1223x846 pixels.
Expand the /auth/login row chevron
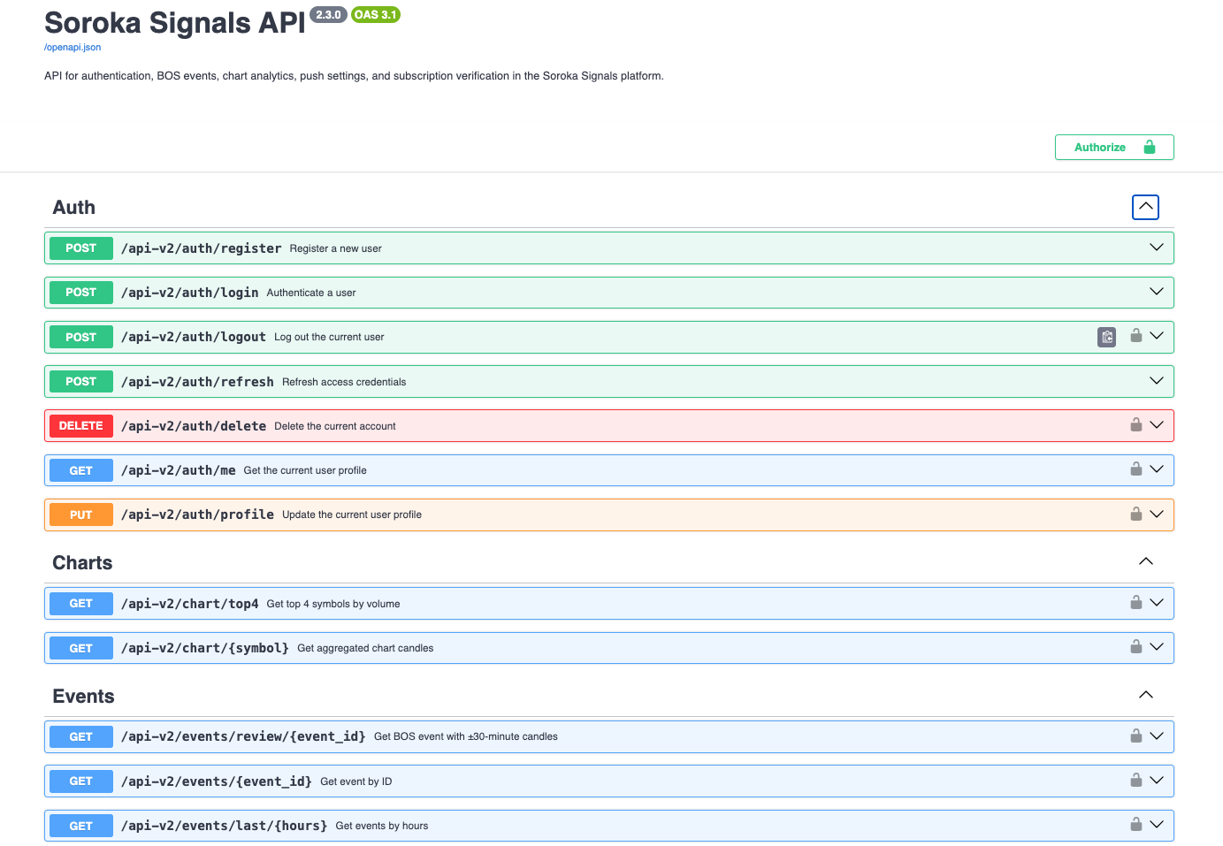pos(1156,292)
